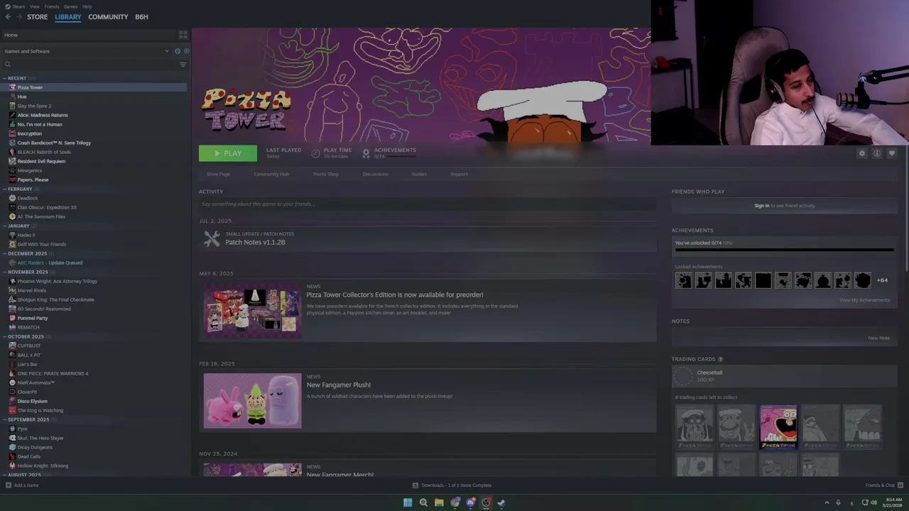Viewport: 909px width, 511px height.
Task: Open the Friends menu
Action: pos(52,6)
